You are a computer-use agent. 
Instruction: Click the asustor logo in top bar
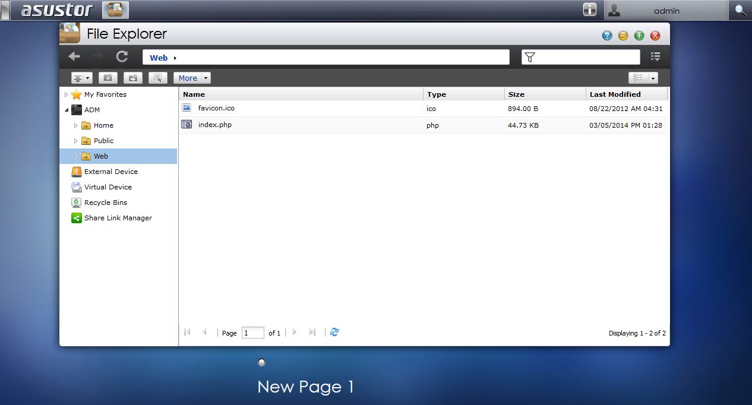[57, 10]
